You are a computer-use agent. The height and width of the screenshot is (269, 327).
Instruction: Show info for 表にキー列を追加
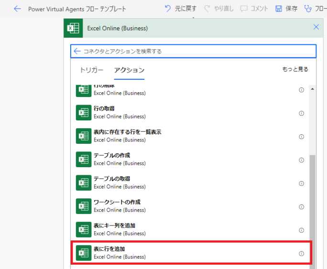coord(301,230)
